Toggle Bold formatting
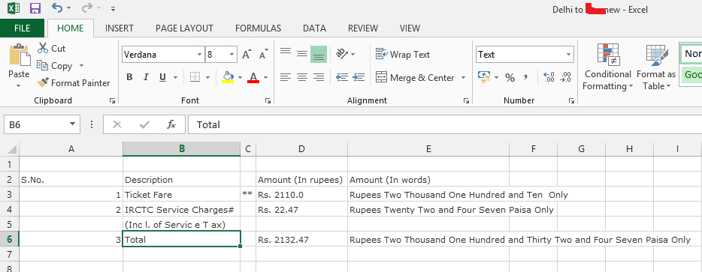Screen dimensions: 702x272 (x=129, y=77)
